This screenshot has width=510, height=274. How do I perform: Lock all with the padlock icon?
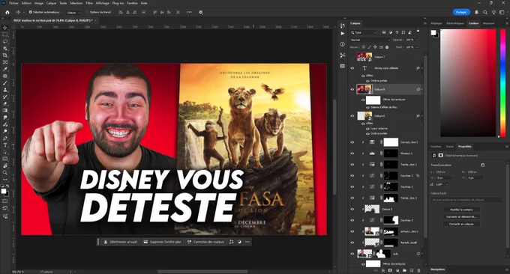click(x=387, y=47)
